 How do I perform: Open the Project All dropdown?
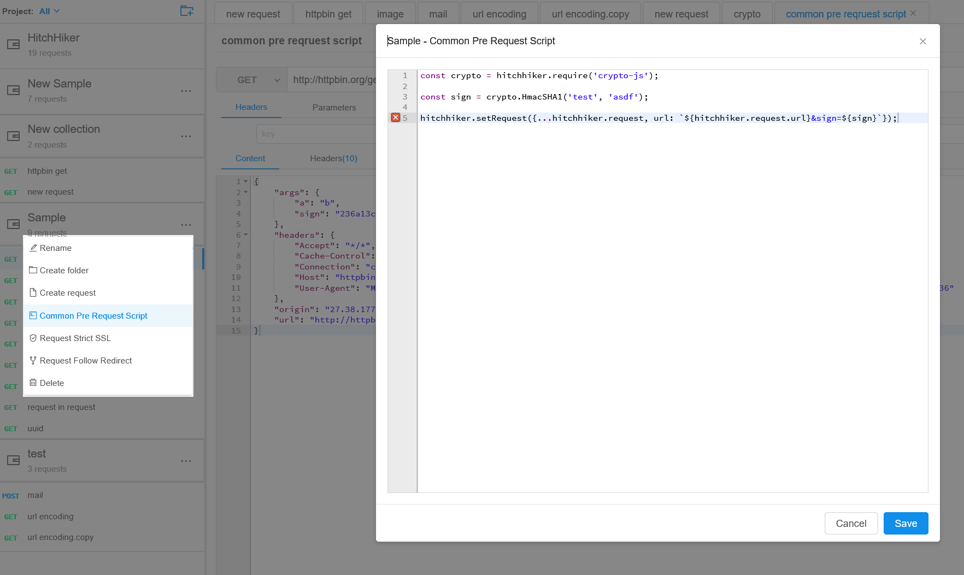coord(50,11)
